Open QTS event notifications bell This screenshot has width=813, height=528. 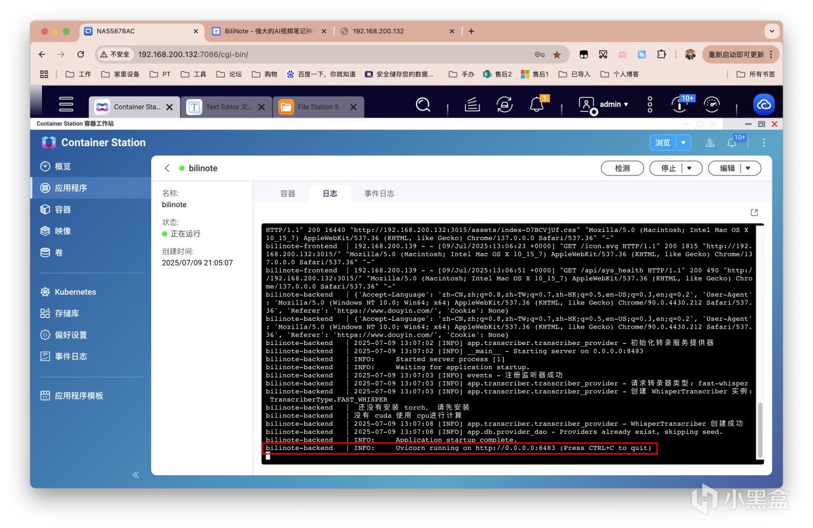(x=537, y=105)
